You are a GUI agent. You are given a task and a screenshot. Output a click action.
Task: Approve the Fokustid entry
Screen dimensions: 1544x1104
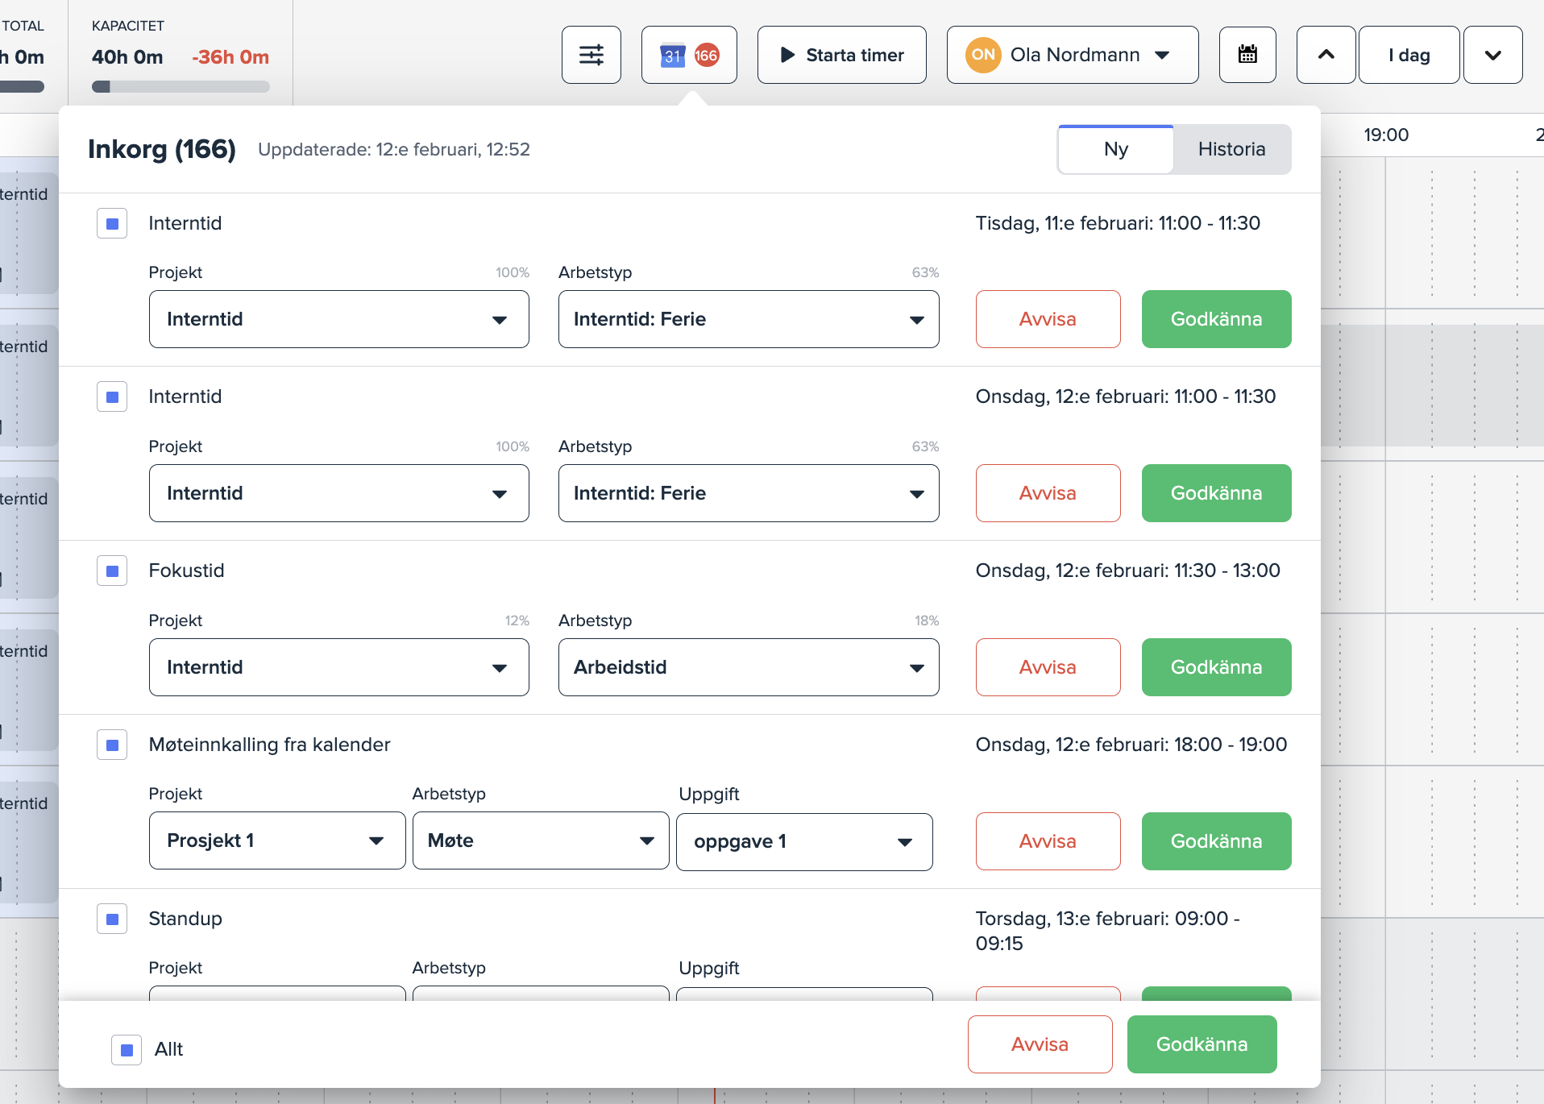(1216, 667)
